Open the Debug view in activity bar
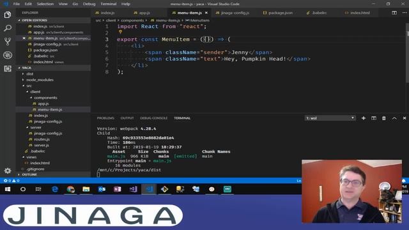409x230 pixels. (8, 55)
